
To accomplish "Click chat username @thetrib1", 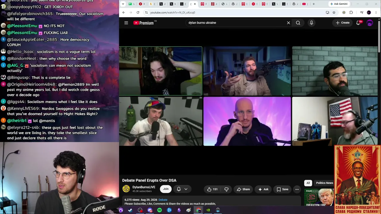I will (17, 121).
